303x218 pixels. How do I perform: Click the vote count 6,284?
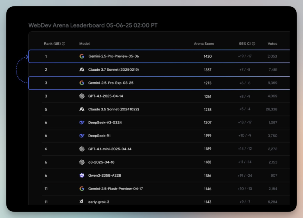pos(272,202)
